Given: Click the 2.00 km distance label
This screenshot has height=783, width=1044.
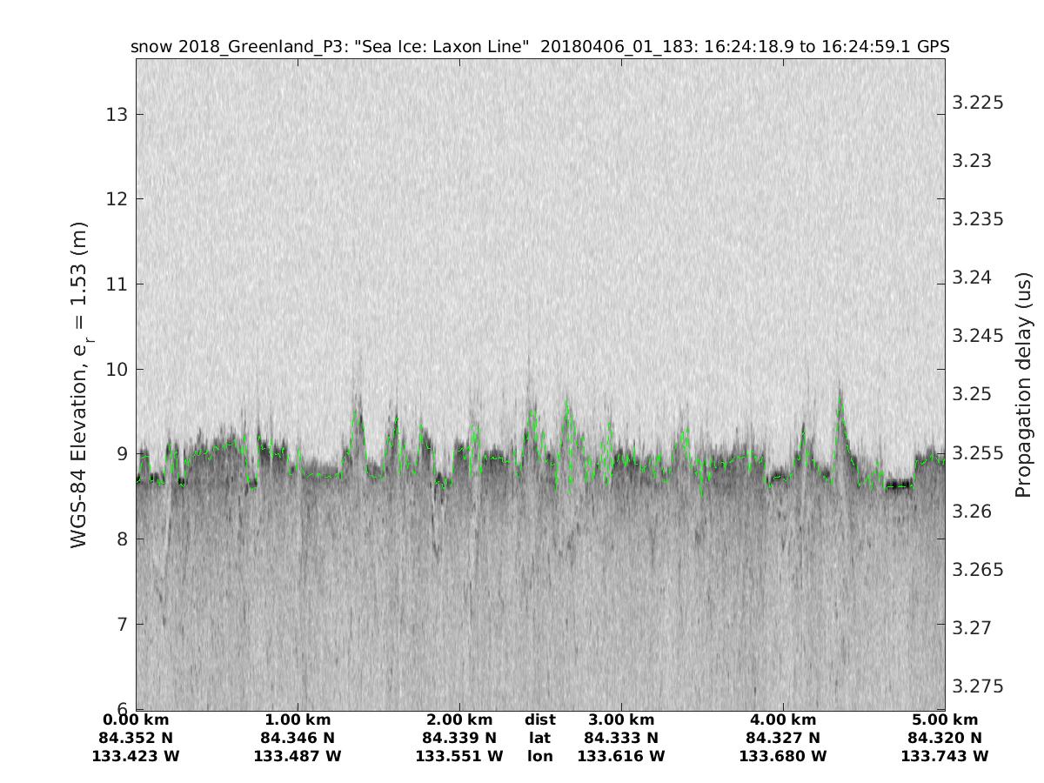Looking at the screenshot, I should coord(459,719).
